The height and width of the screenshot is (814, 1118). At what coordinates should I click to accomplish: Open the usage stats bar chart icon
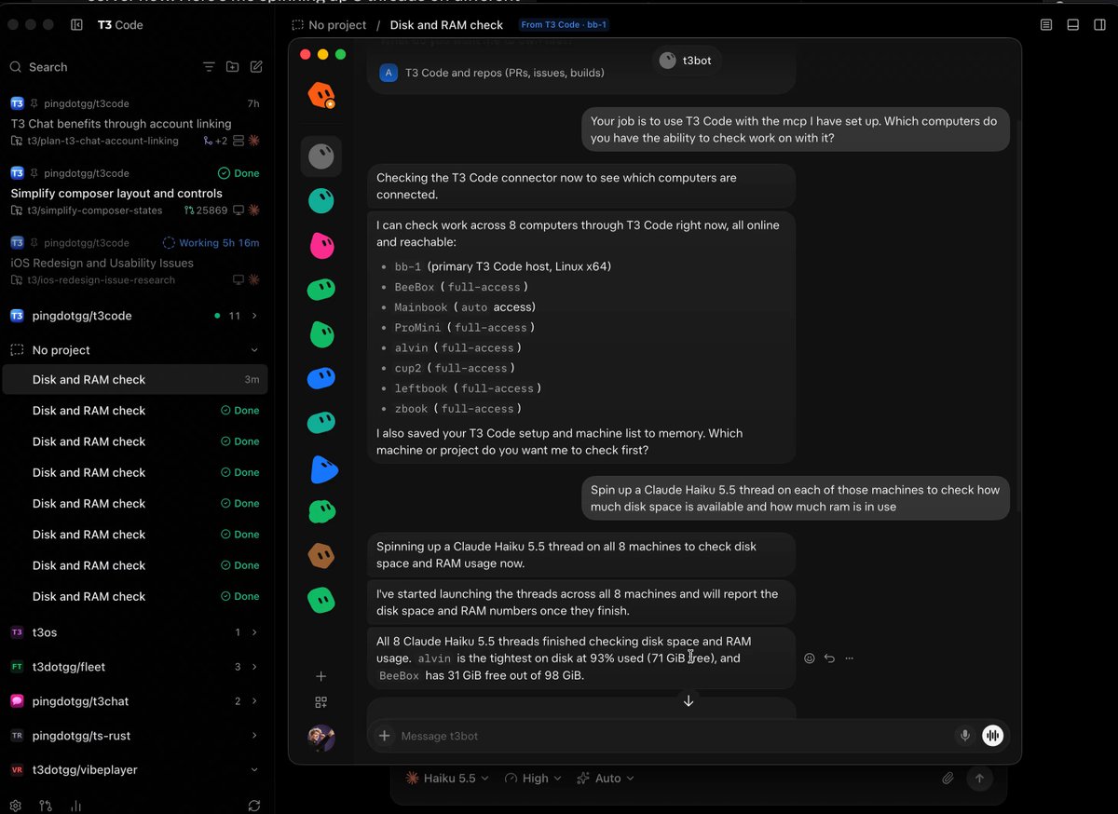[76, 806]
